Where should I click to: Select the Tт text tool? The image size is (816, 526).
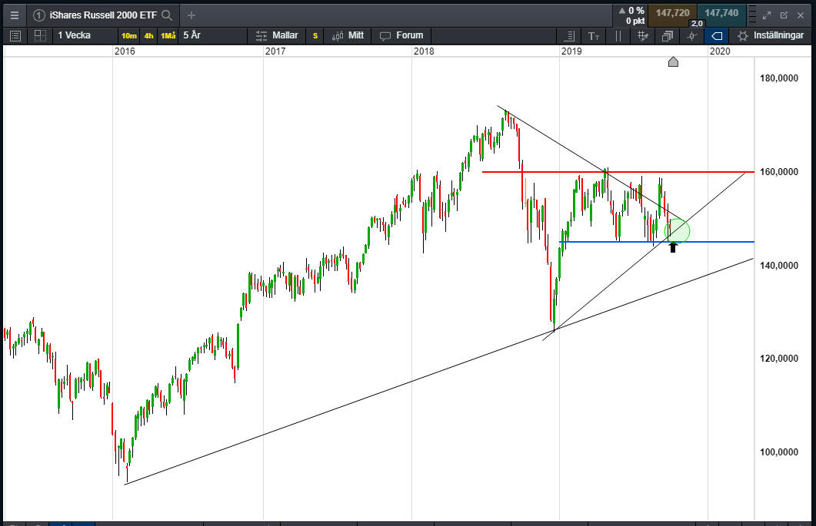point(594,35)
